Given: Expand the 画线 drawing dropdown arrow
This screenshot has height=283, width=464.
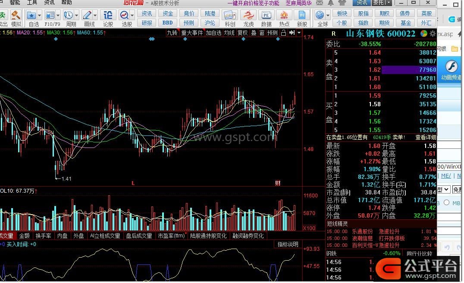Looking at the screenshot, I should [x=95, y=15].
